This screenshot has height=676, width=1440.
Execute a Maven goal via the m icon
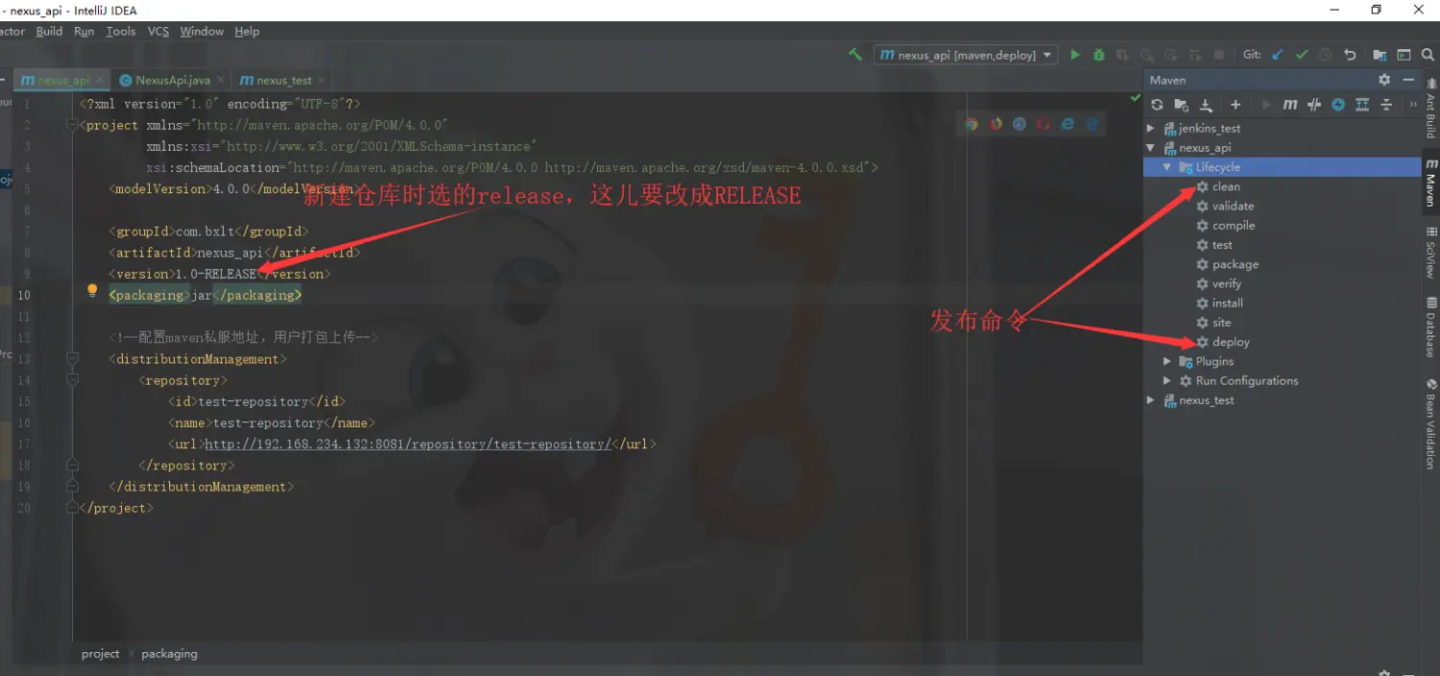1290,104
